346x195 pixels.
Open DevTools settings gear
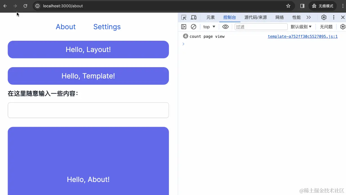point(324,17)
